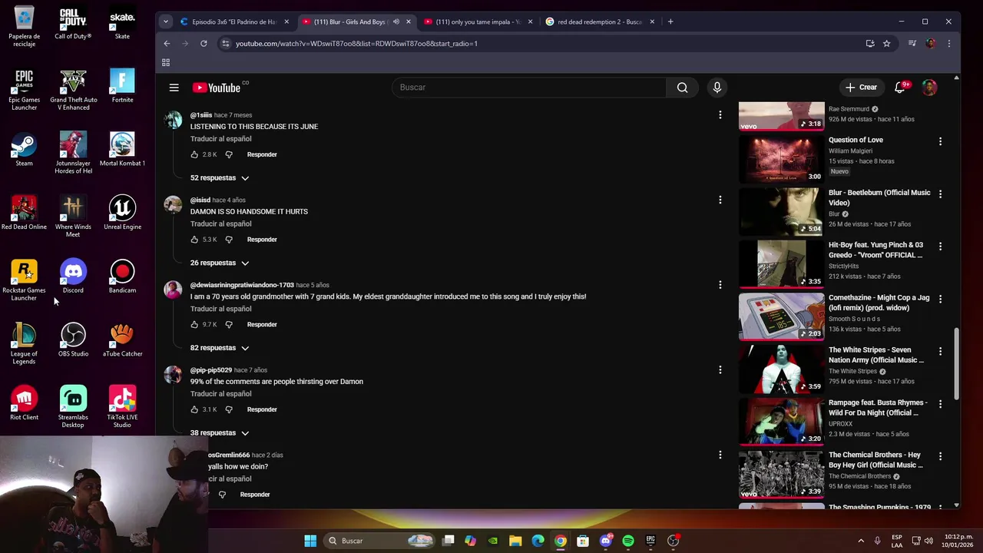Open taskbar clock showing 10:12 p. m.
Image resolution: width=983 pixels, height=553 pixels.
click(x=957, y=541)
